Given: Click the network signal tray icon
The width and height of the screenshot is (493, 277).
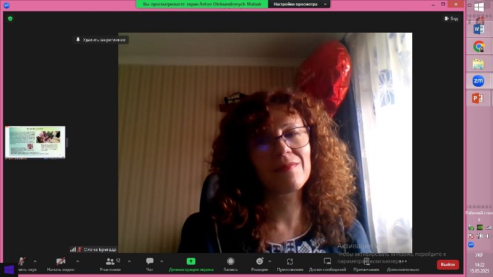Looking at the screenshot, I should tap(488, 227).
